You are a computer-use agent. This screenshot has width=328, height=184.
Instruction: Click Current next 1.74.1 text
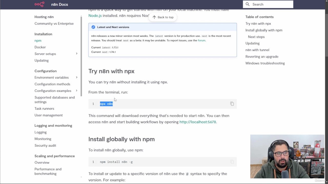tap(103, 52)
